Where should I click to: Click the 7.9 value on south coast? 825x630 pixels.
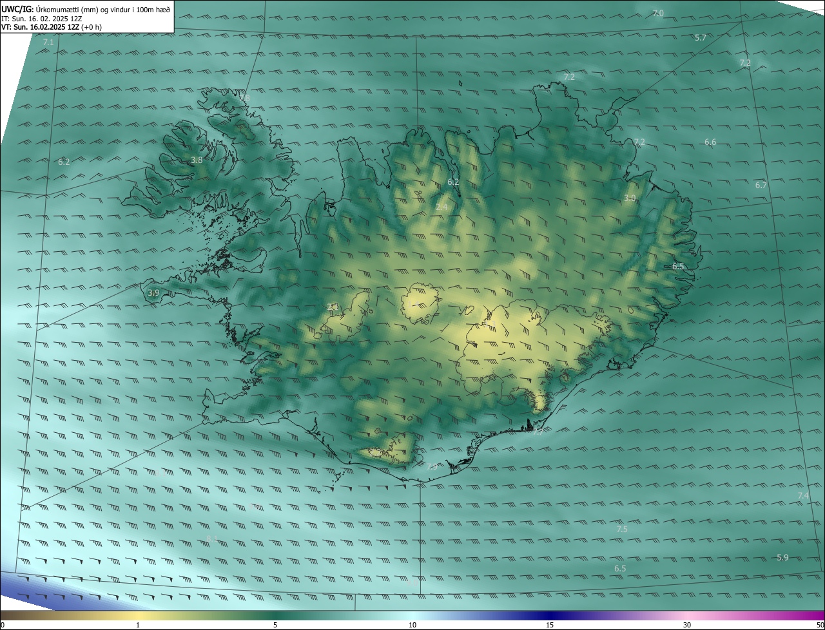click(x=432, y=466)
